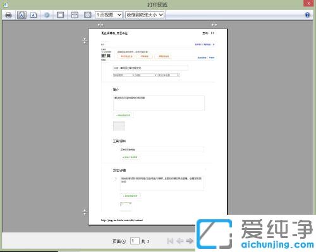Image resolution: width=316 pixels, height=252 pixels.
Task: Go to the previous page arrow
Action: (179, 241)
